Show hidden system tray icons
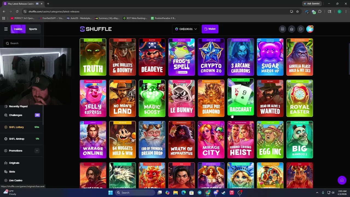The image size is (350, 197). point(317,193)
